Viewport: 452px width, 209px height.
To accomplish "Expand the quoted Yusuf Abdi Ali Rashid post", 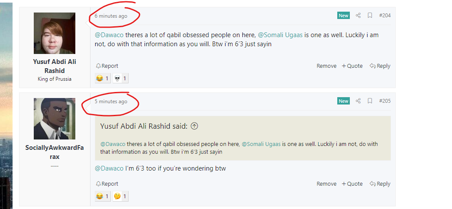I will (194, 126).
